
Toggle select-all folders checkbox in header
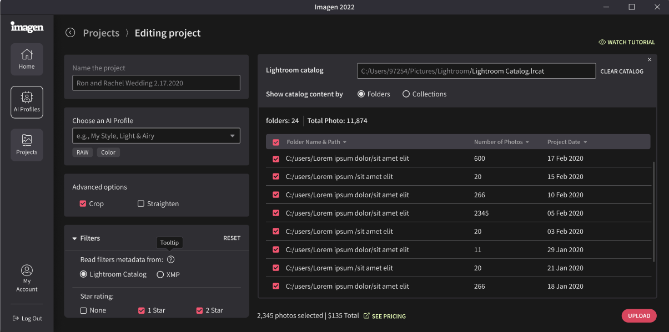pyautogui.click(x=276, y=142)
